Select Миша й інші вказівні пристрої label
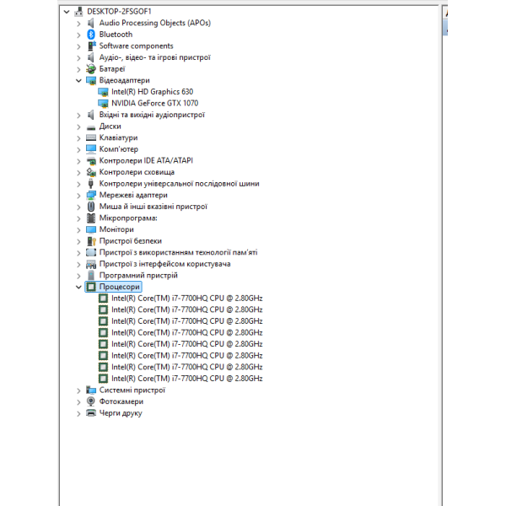The width and height of the screenshot is (506, 506). coord(153,207)
